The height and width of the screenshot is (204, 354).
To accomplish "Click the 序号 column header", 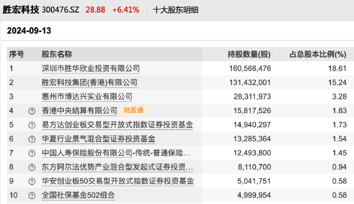I will click(x=17, y=54).
